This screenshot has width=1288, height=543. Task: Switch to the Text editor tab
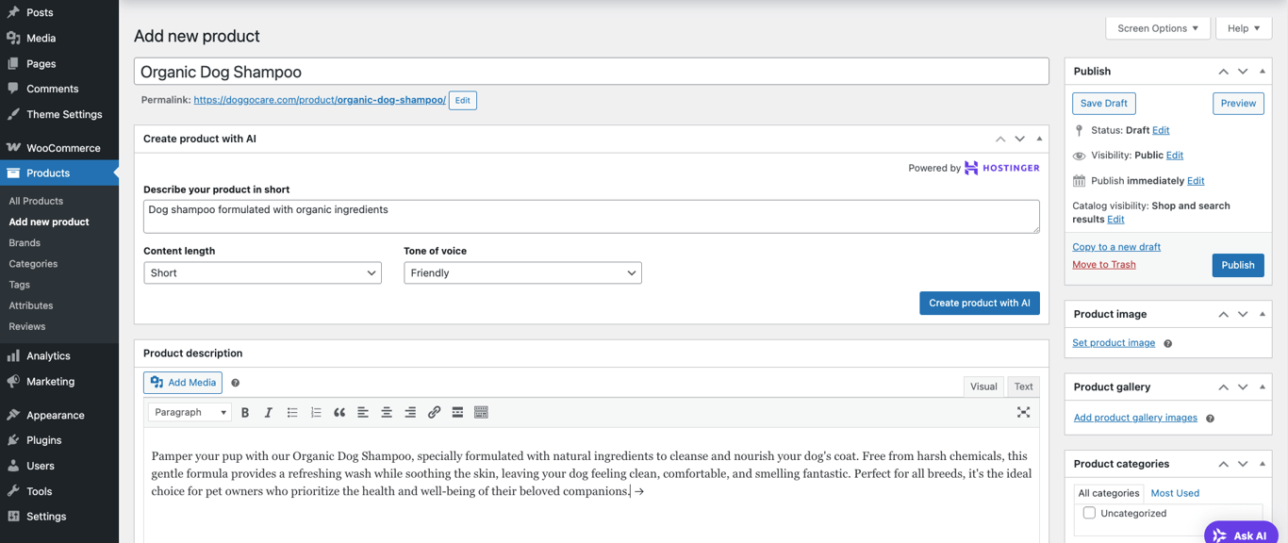(x=1023, y=387)
